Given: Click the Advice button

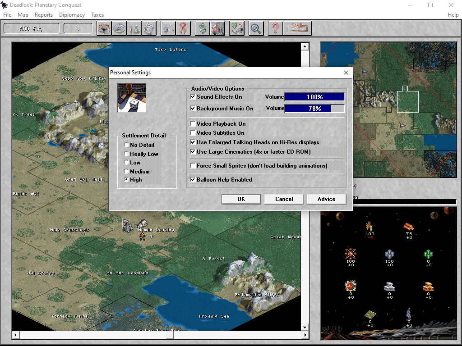Looking at the screenshot, I should pyautogui.click(x=326, y=199).
